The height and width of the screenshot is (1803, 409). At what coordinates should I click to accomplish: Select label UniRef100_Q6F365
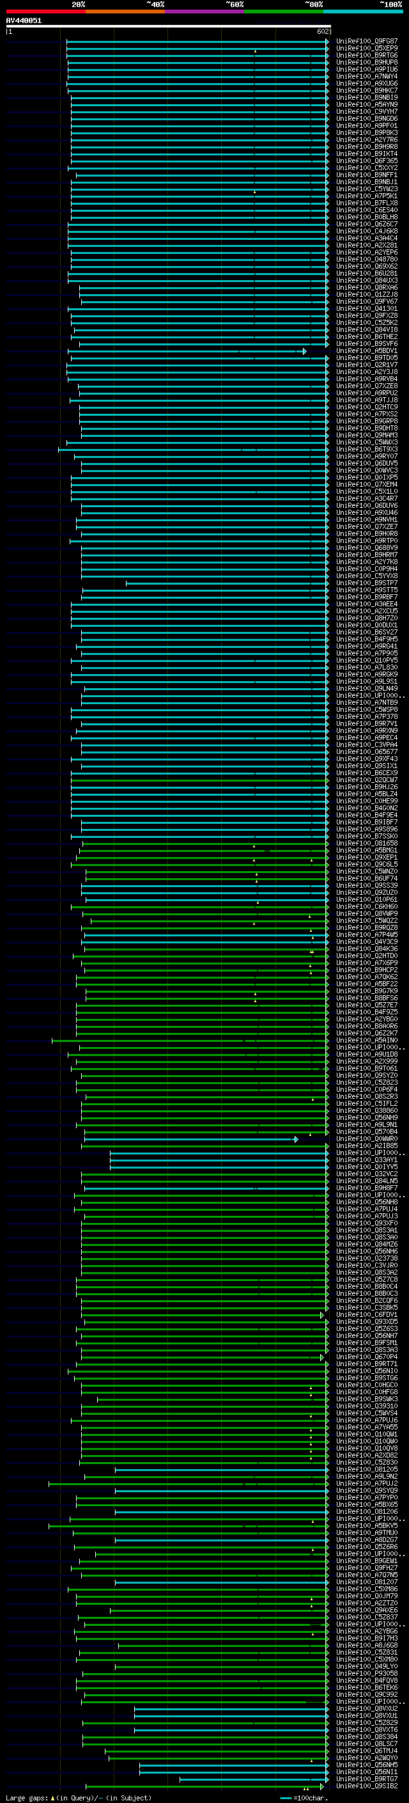(x=367, y=161)
